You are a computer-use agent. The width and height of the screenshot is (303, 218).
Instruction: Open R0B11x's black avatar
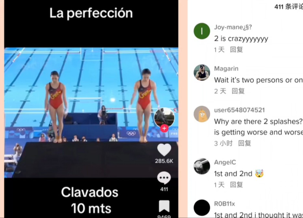202,208
